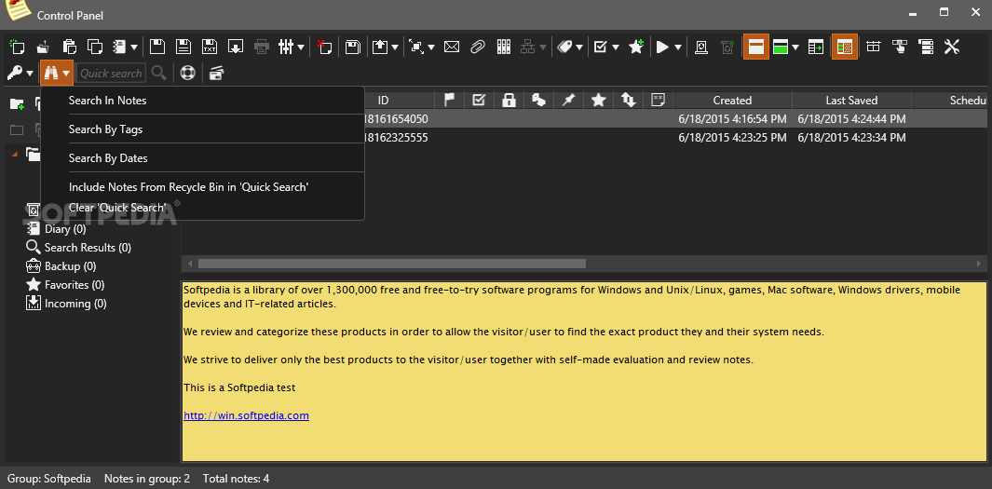Toggle the checkmark completed toolbar button
The width and height of the screenshot is (992, 489).
[601, 47]
